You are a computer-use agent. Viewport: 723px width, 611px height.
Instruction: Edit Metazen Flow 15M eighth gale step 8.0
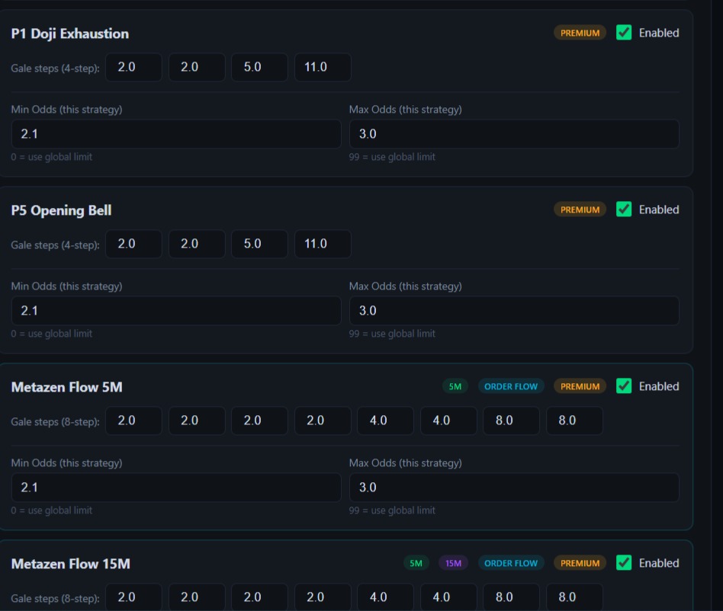pos(574,597)
